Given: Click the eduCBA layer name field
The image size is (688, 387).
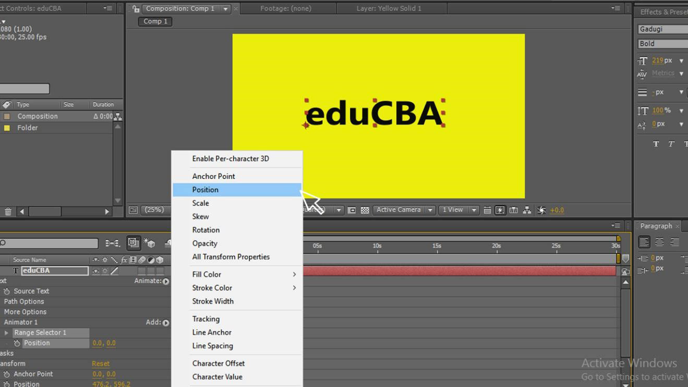Looking at the screenshot, I should 55,271.
